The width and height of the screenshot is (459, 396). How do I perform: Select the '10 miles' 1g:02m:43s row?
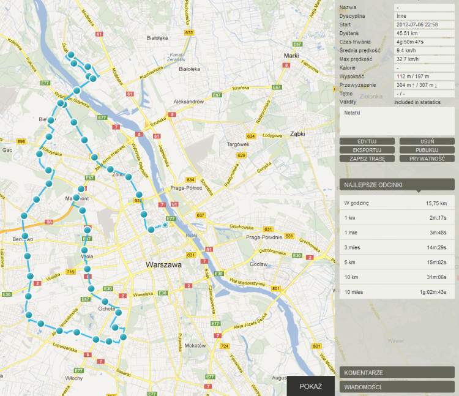(x=397, y=292)
